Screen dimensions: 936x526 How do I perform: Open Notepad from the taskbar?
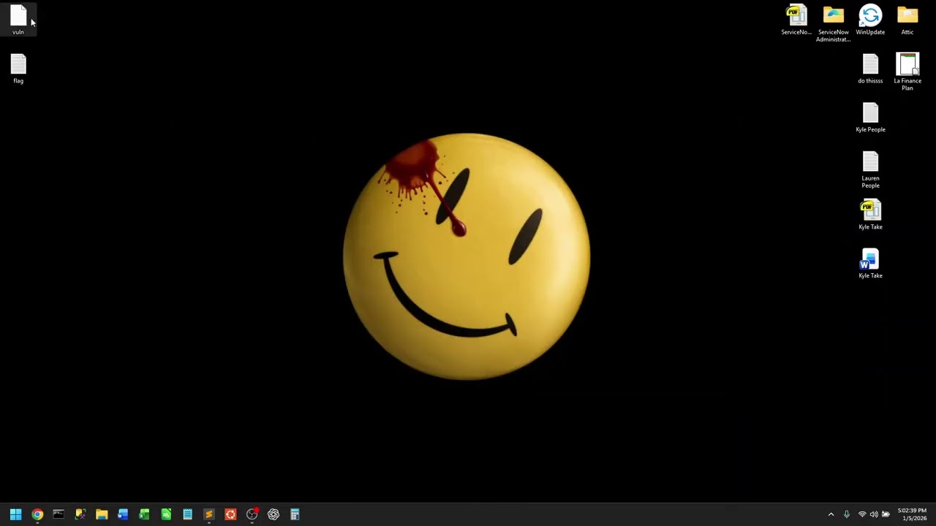pos(187,514)
